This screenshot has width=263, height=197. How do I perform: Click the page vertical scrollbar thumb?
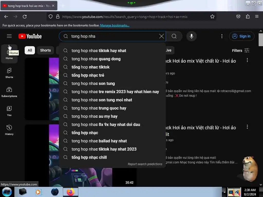coord(261,40)
